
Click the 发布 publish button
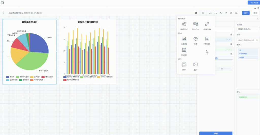255,13
